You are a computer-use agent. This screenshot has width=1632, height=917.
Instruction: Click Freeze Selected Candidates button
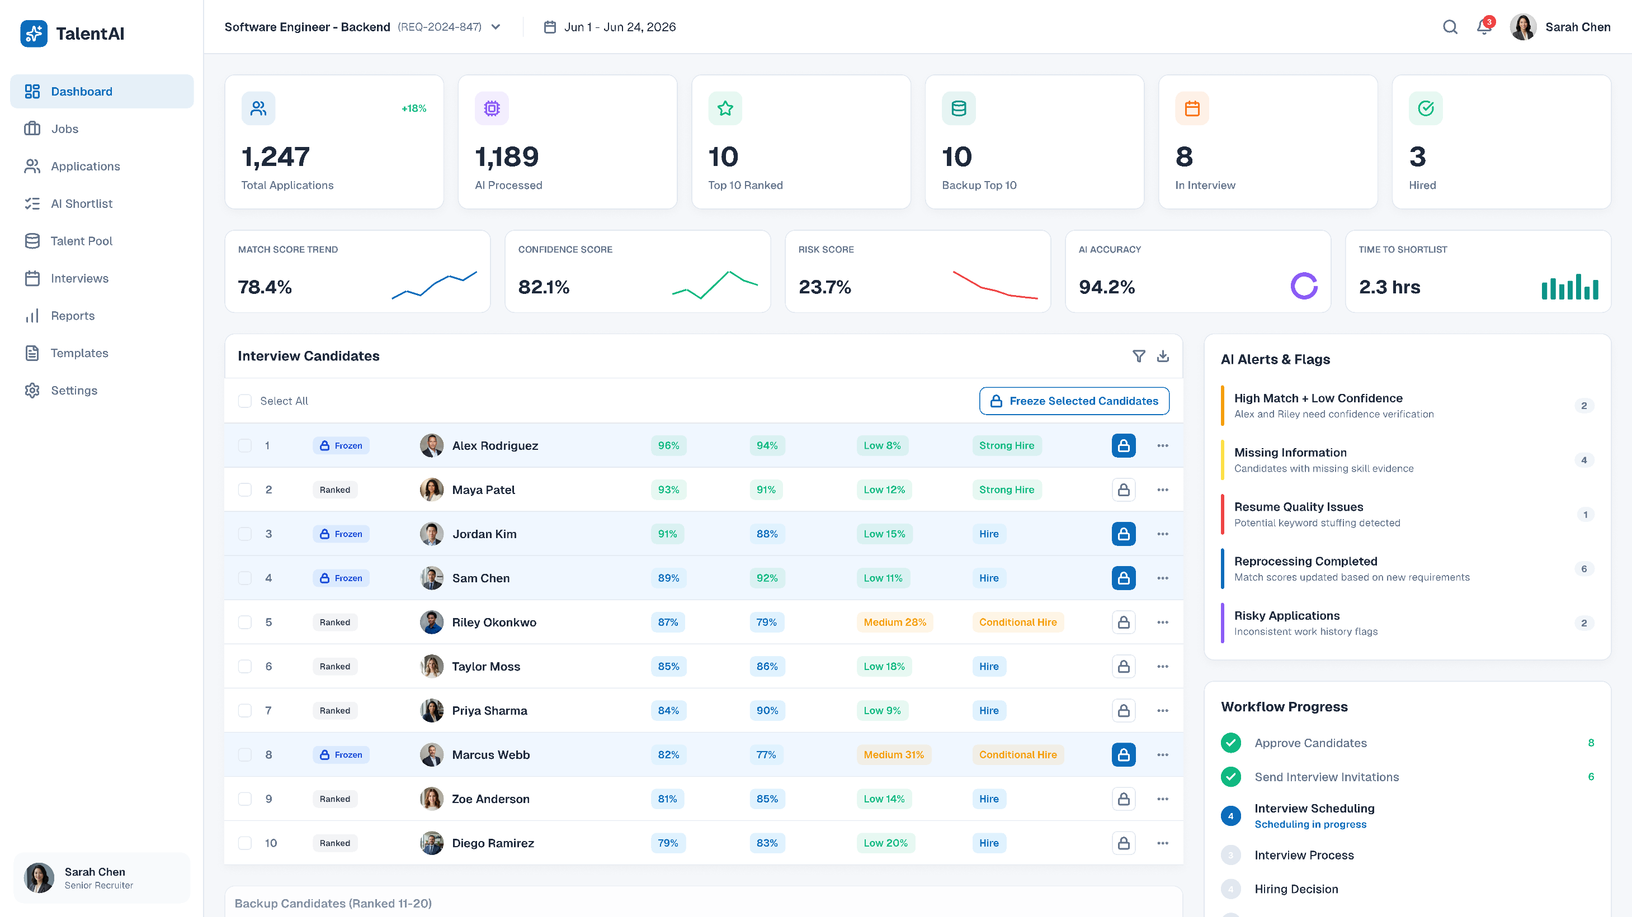coord(1074,401)
